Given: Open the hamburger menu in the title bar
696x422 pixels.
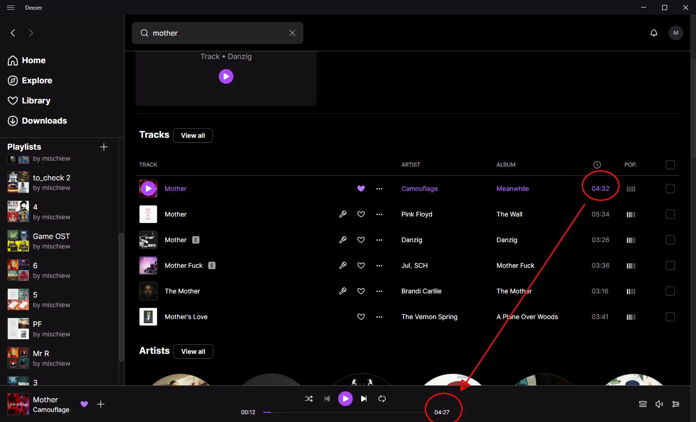Looking at the screenshot, I should [x=11, y=7].
